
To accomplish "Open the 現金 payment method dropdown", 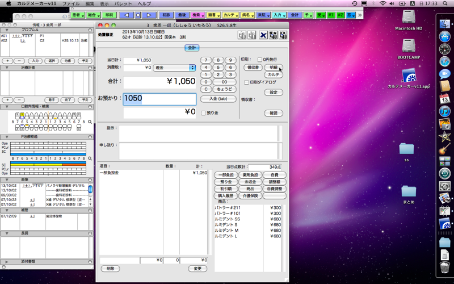I will click(175, 68).
